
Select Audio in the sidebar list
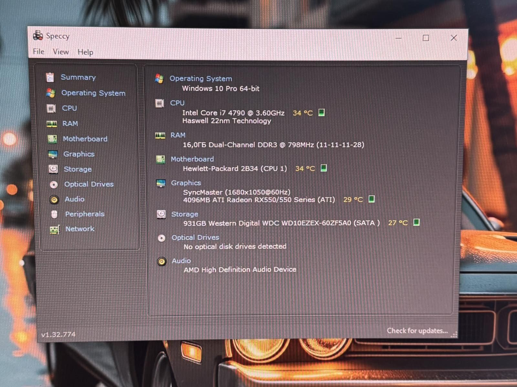click(x=75, y=199)
